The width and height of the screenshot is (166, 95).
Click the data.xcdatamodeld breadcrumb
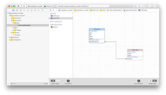pyautogui.click(x=114, y=10)
